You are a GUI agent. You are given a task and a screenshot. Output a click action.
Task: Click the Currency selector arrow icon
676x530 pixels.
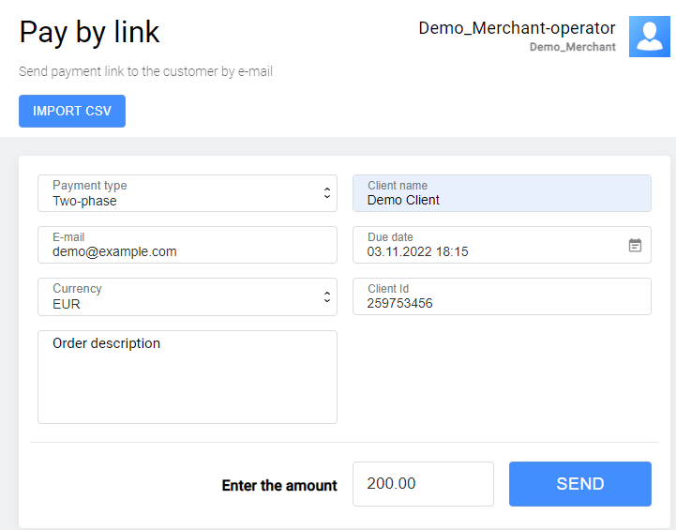tap(326, 296)
